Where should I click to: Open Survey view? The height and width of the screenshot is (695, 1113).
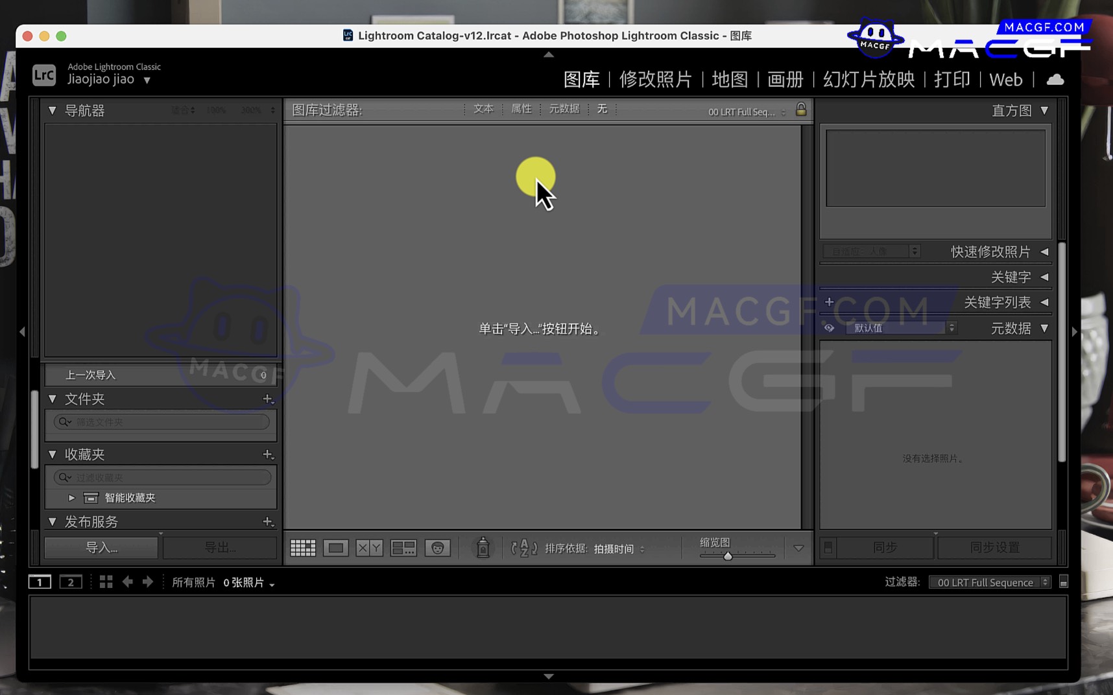(x=403, y=548)
